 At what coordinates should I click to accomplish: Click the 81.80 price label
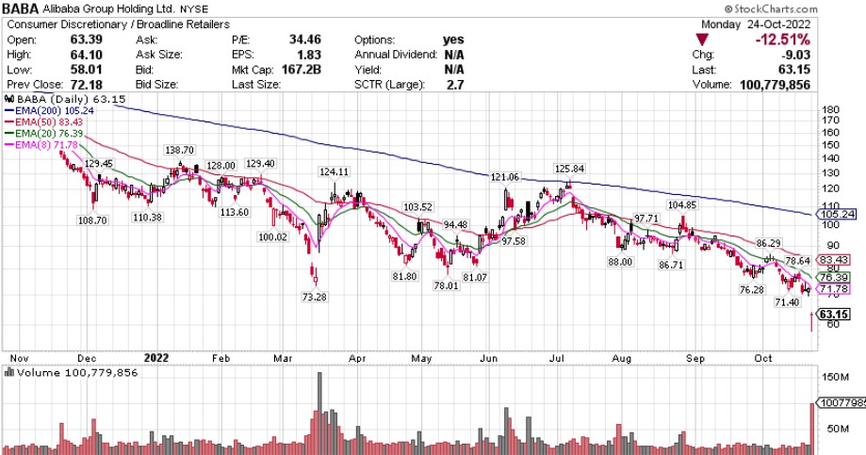[x=404, y=276]
